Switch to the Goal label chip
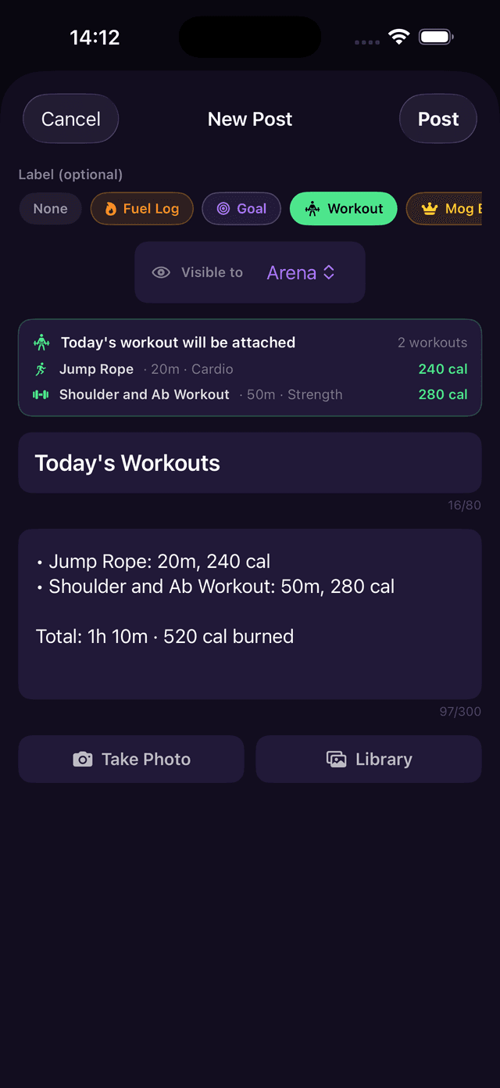This screenshot has height=1088, width=500. click(x=241, y=209)
